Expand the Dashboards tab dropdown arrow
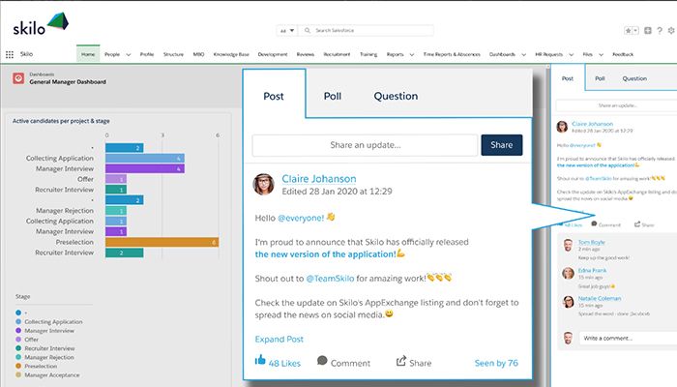The image size is (677, 387). pos(524,55)
